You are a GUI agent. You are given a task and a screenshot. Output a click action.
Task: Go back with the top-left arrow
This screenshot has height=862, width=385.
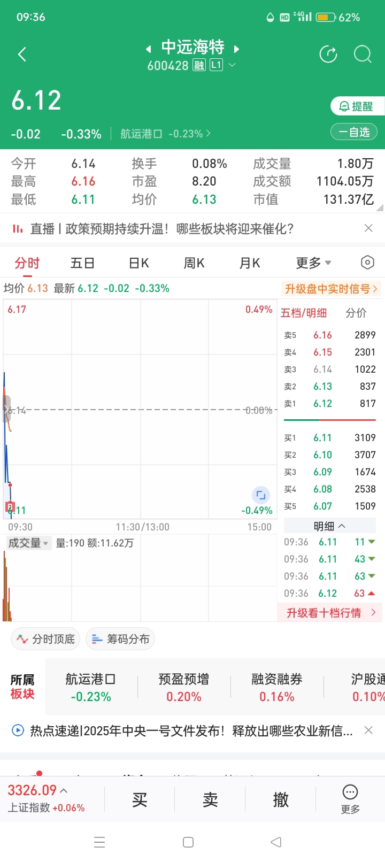coord(22,54)
